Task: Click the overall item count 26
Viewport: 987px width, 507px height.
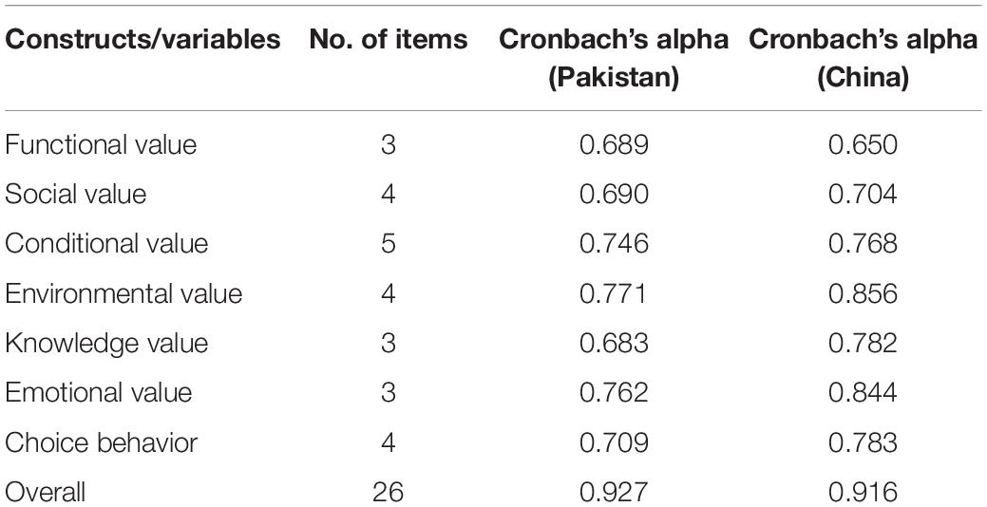Action: [388, 492]
